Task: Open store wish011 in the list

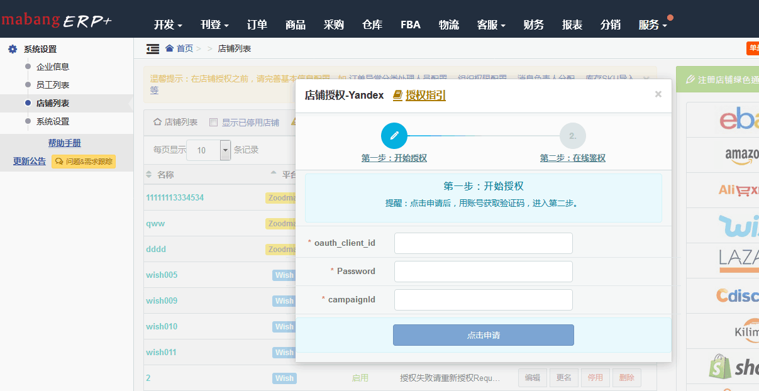Action: click(x=161, y=352)
